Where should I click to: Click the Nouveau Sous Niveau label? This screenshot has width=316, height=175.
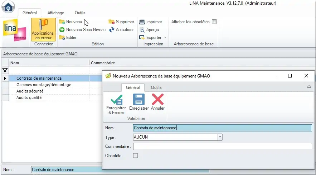(x=86, y=30)
